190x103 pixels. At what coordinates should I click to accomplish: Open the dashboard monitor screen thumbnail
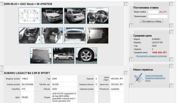click(x=41, y=56)
